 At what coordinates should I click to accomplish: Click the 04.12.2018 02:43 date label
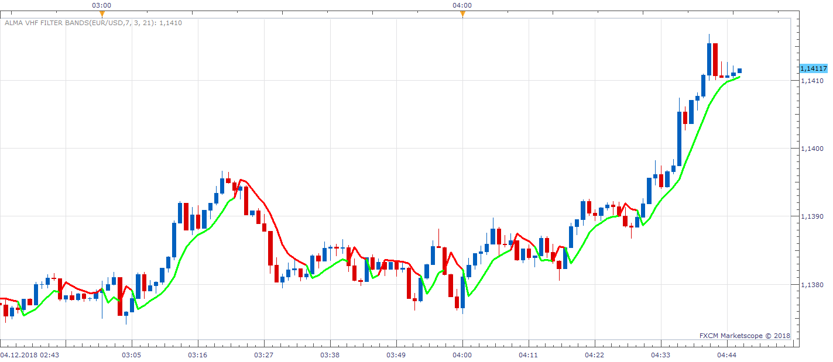point(30,355)
